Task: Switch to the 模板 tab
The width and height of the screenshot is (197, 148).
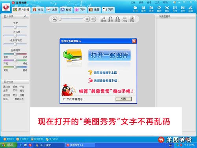Action: click(x=66, y=9)
